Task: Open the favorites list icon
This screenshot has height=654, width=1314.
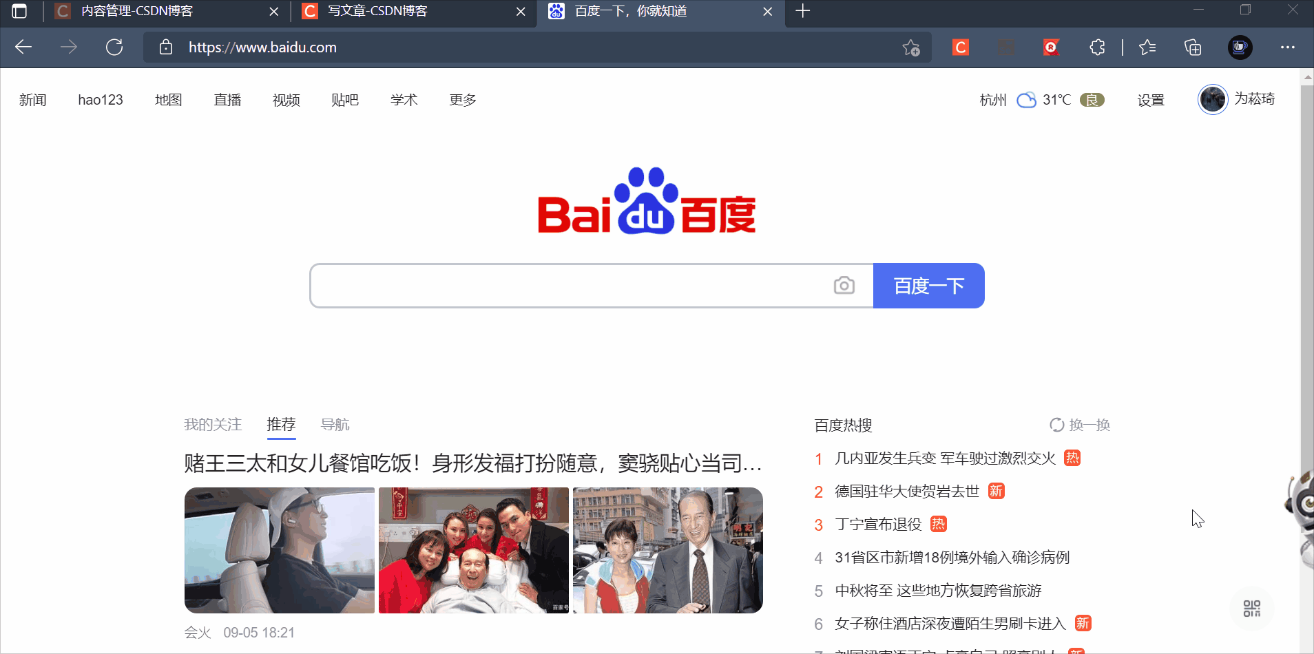Action: click(x=1147, y=47)
